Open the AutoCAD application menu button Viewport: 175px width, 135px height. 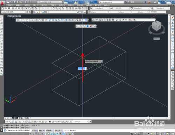tap(2, 3)
